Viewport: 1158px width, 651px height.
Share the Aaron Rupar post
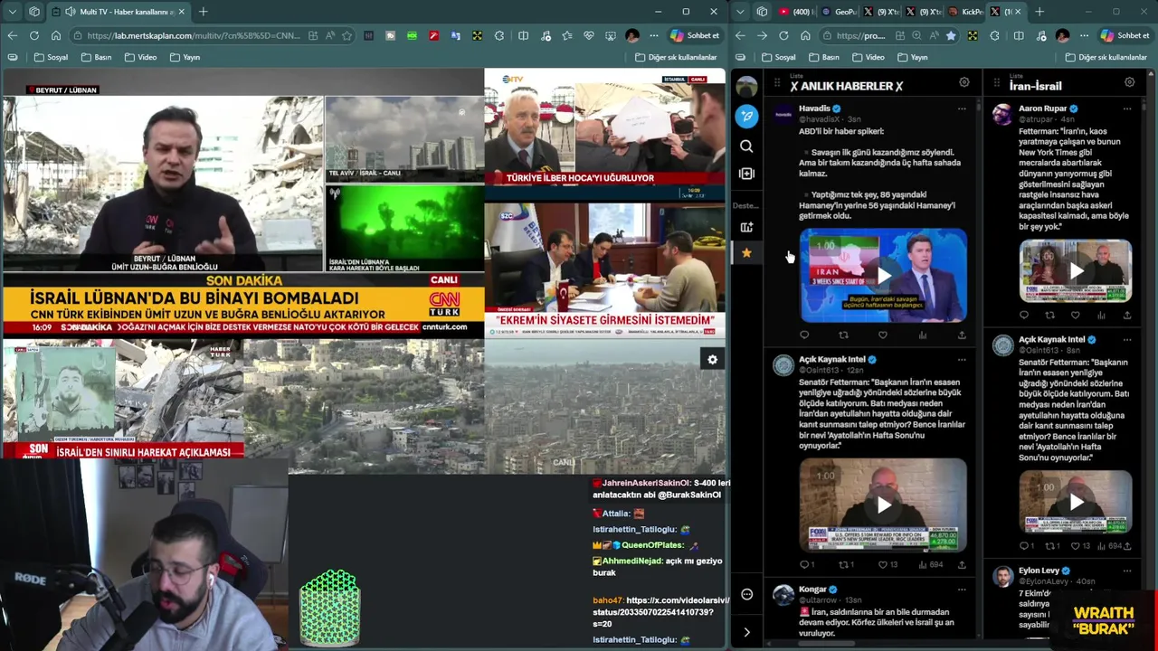click(1127, 316)
